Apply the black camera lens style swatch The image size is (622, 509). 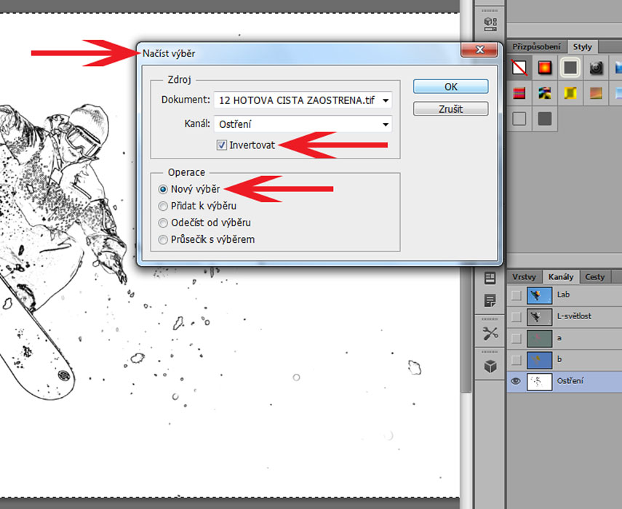click(596, 68)
